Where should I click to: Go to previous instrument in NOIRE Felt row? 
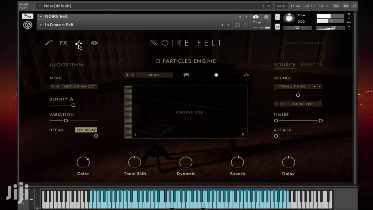pyautogui.click(x=240, y=17)
